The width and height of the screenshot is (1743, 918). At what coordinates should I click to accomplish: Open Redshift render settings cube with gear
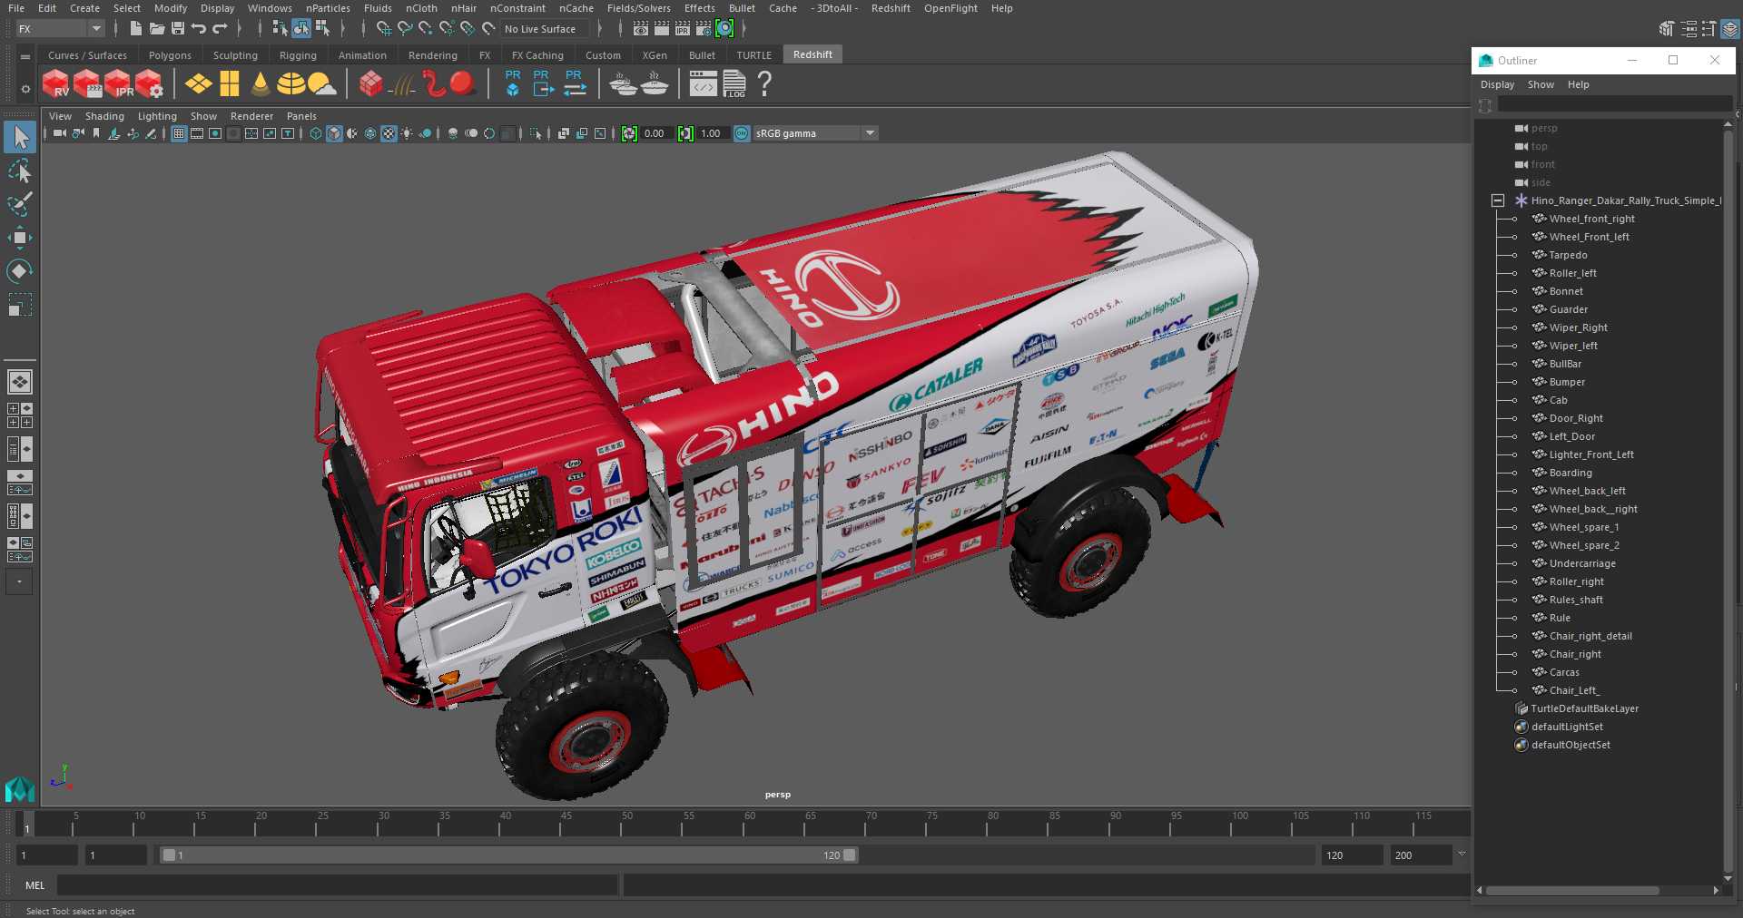149,83
